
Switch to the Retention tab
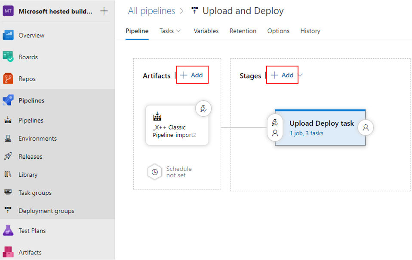click(243, 31)
